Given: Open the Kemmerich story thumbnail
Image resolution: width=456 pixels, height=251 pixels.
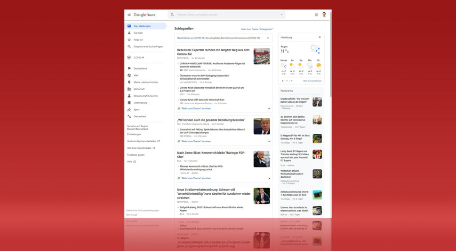Looking at the screenshot, I should pos(262,159).
